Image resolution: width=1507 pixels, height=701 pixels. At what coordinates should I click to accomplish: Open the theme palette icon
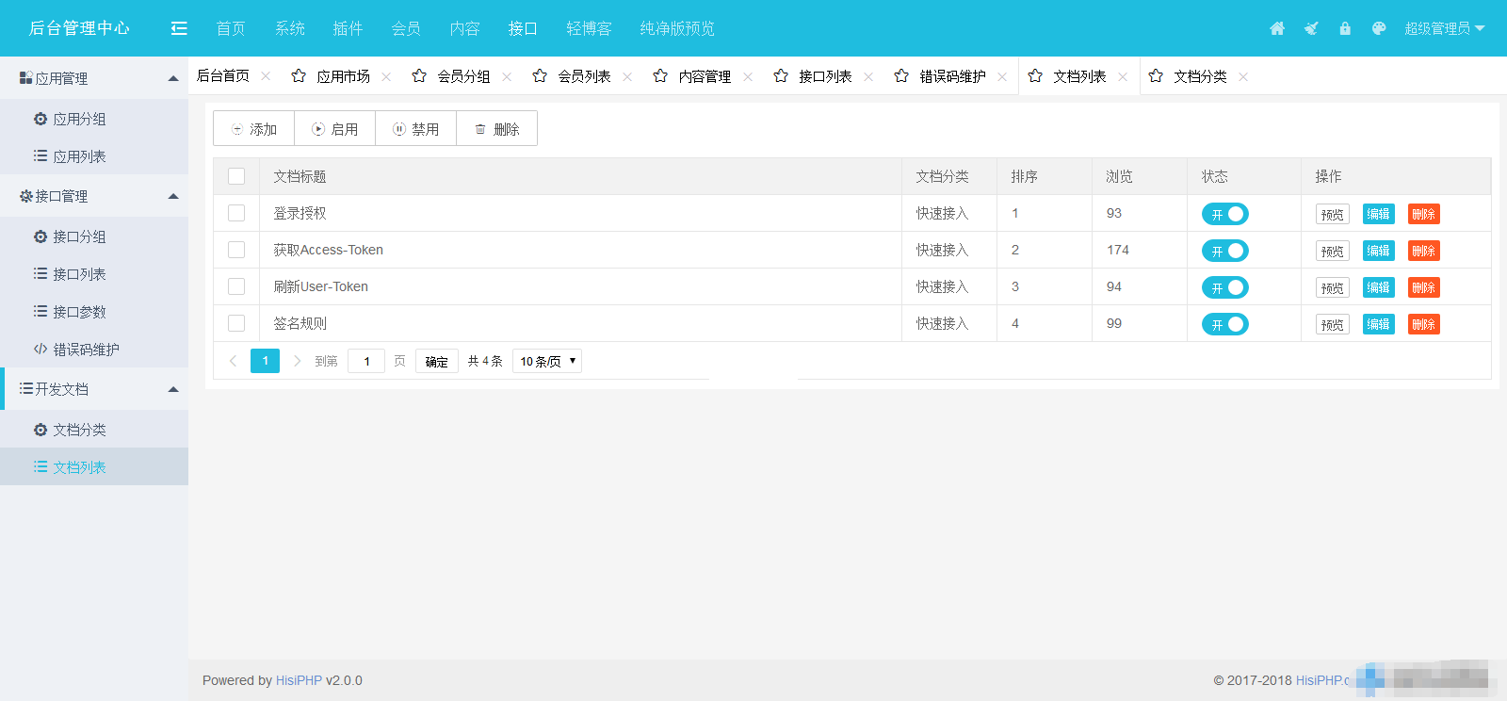(1379, 28)
